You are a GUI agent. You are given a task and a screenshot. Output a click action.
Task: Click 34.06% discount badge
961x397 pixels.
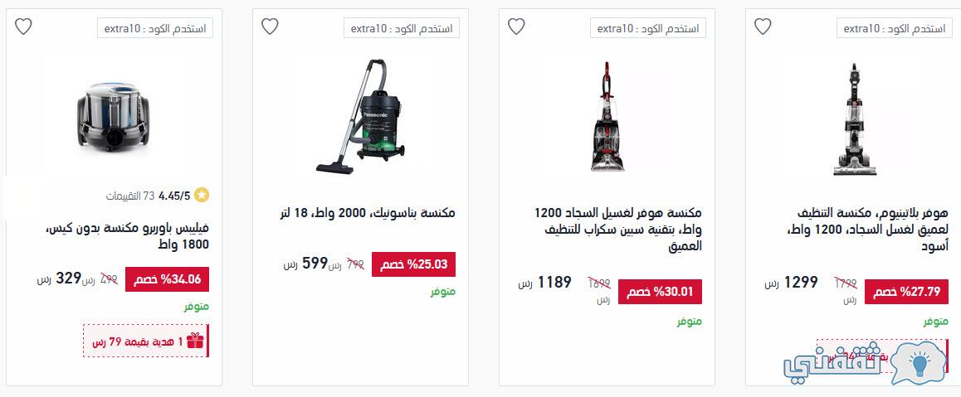click(x=168, y=279)
